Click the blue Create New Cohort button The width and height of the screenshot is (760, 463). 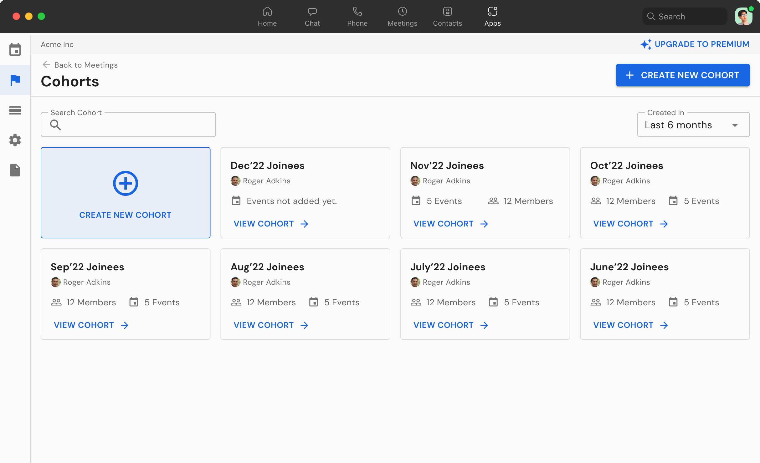[682, 75]
